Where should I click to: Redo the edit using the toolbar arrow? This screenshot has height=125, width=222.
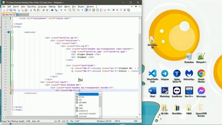point(47,10)
